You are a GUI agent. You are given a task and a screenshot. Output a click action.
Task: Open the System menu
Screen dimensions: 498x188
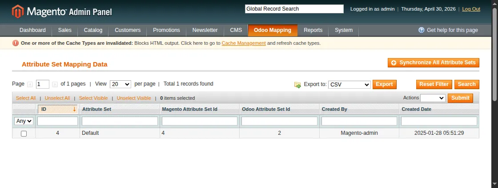pyautogui.click(x=344, y=30)
